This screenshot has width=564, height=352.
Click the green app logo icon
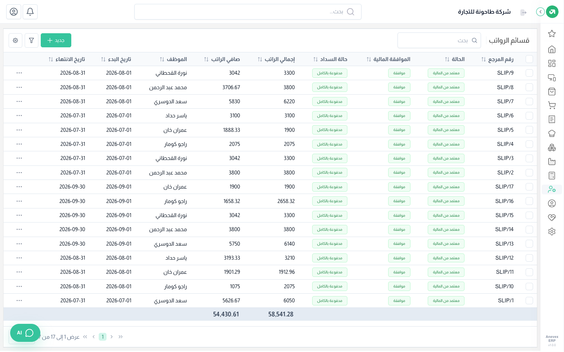coord(552,12)
